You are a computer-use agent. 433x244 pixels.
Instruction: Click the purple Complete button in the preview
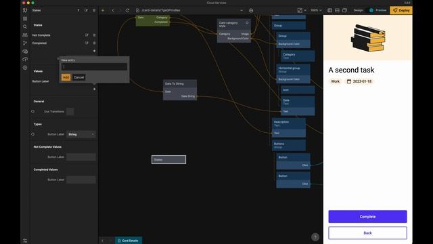(367, 217)
